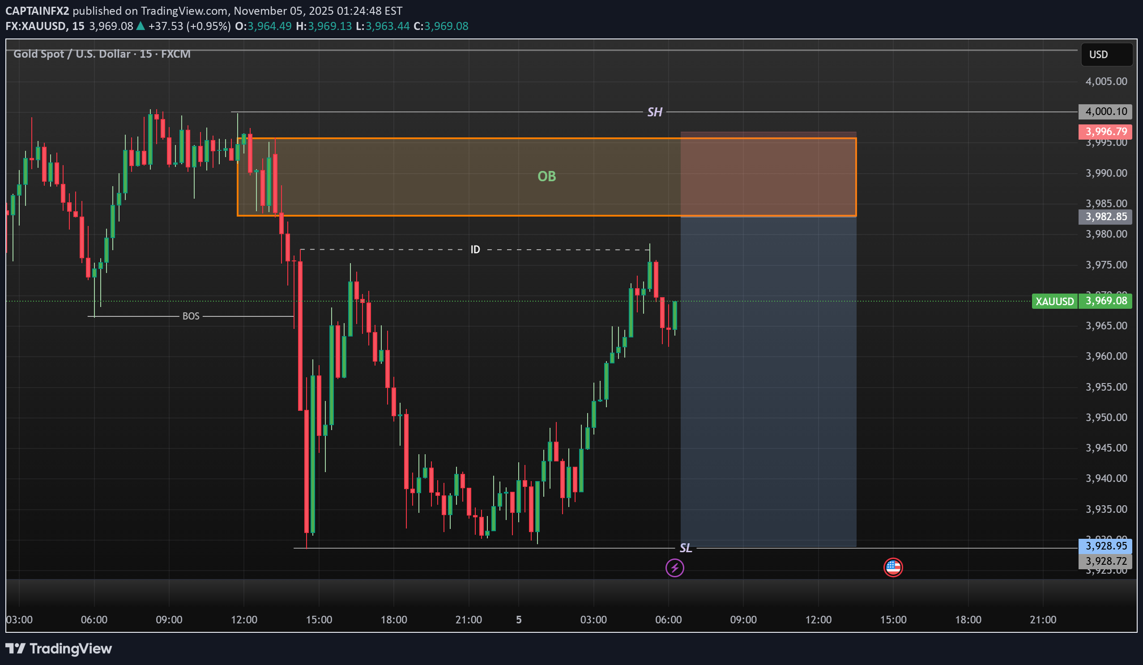
Task: Click the 12:00 time axis label
Action: coord(244,620)
